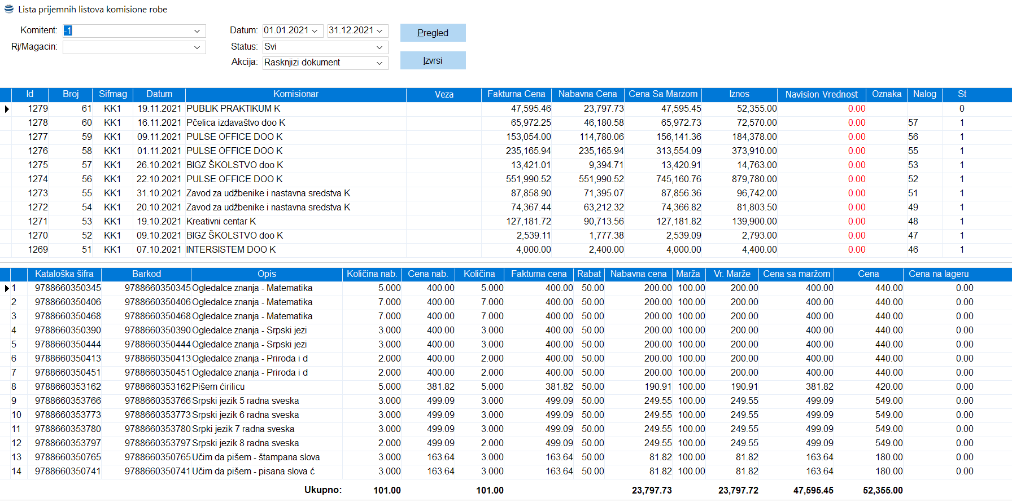Click the Komitent input field
This screenshot has width=1012, height=502.
pyautogui.click(x=127, y=31)
